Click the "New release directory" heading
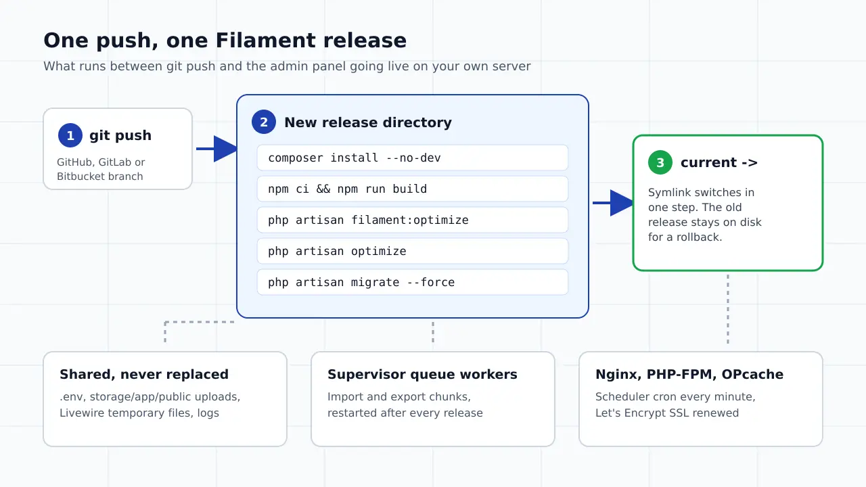 (x=368, y=122)
